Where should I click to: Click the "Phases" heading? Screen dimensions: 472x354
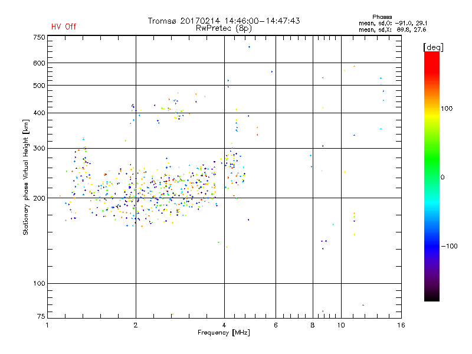(382, 17)
